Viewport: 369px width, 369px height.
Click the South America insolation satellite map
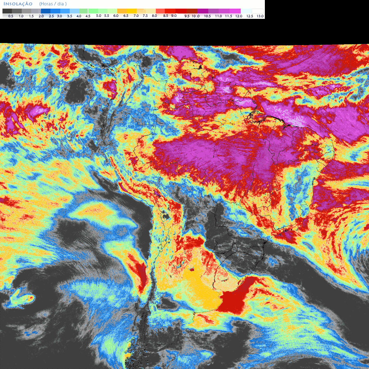click(184, 206)
